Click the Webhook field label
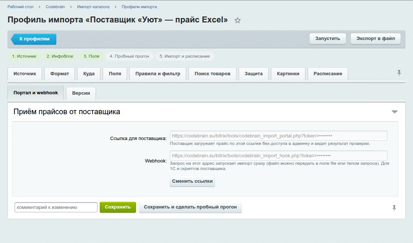413x243 pixels. (156, 161)
